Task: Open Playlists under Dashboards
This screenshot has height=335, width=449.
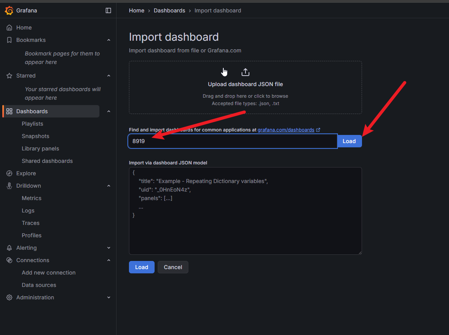Action: coord(32,124)
